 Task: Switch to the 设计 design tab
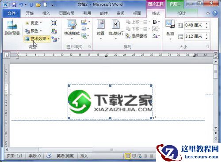click(182, 13)
